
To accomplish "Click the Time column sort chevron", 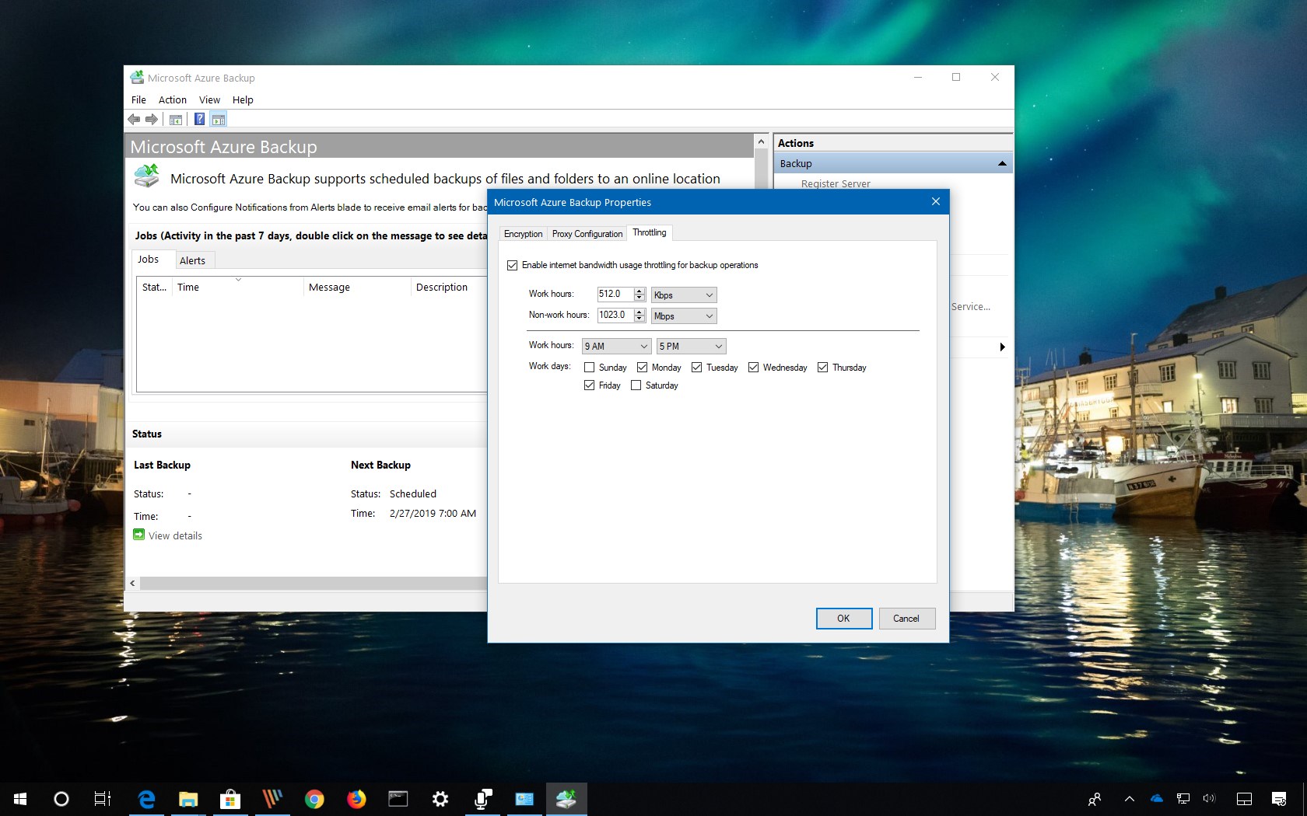I will tap(238, 279).
